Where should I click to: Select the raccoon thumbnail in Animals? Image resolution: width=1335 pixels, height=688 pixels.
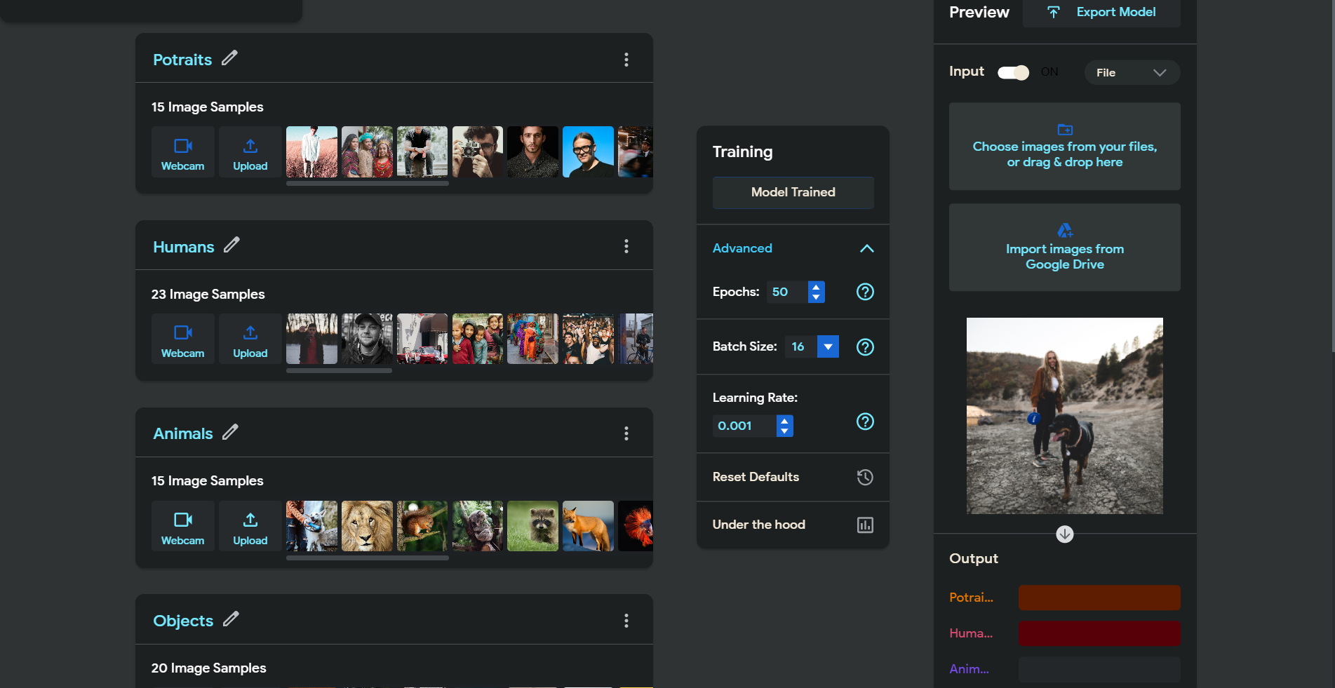pos(532,526)
